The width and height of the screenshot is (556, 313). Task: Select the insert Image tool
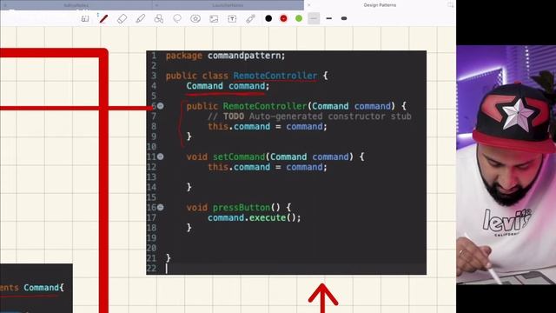pyautogui.click(x=214, y=19)
